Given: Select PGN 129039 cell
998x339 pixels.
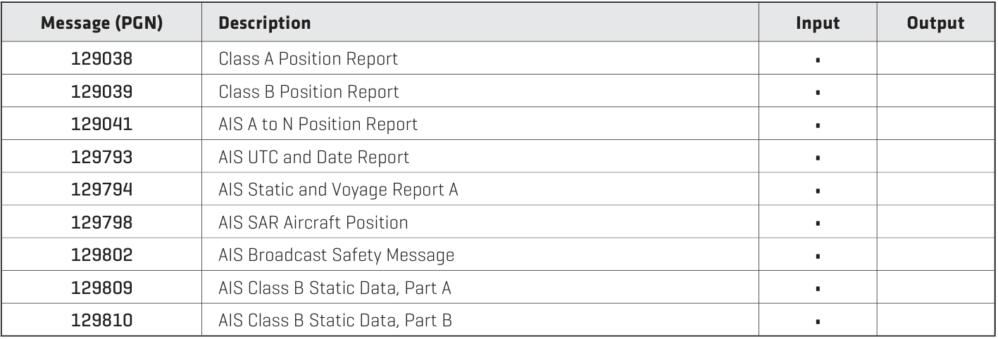Looking at the screenshot, I should [x=101, y=92].
